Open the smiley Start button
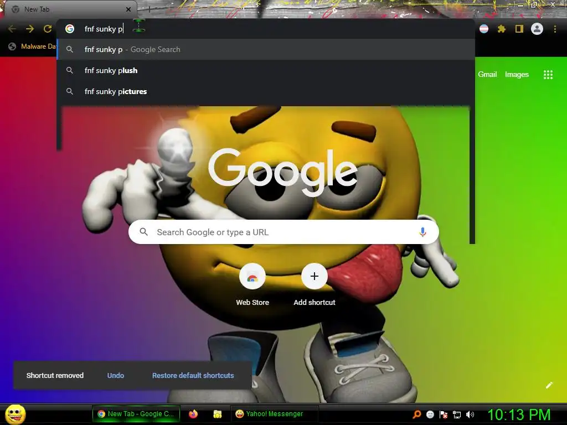 pyautogui.click(x=16, y=414)
